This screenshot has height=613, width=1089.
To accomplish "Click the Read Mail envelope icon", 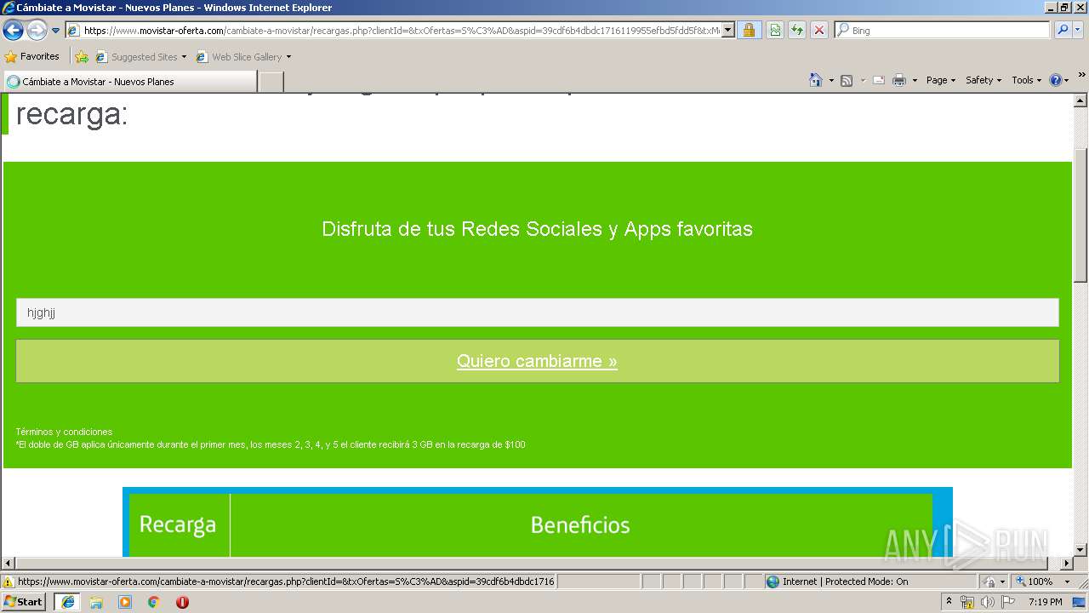I will (879, 80).
